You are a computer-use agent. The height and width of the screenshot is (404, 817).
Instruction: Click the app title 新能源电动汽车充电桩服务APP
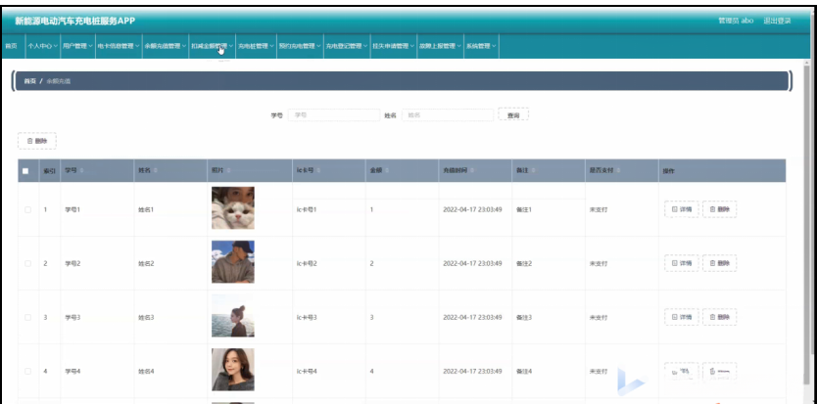(75, 21)
